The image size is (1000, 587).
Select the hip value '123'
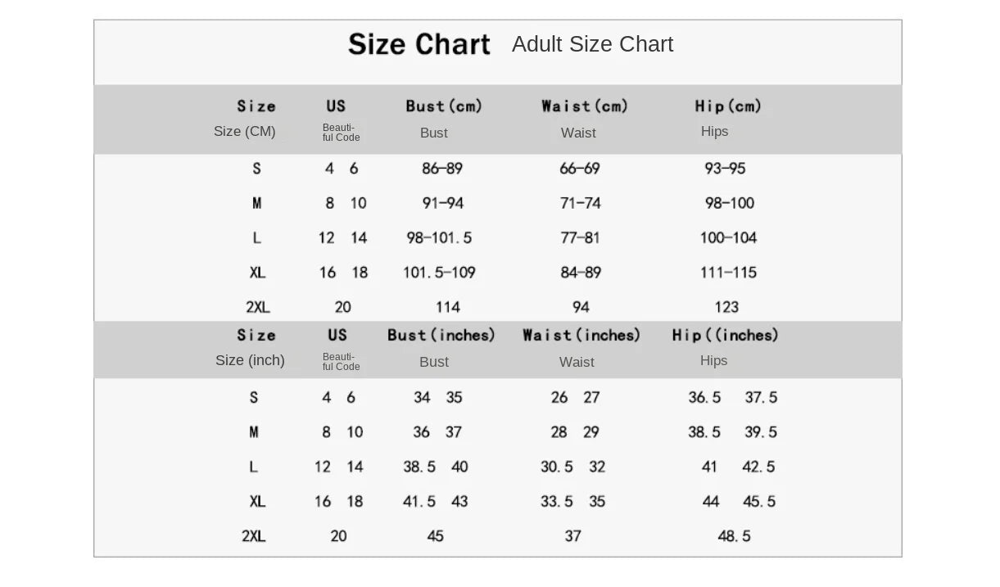click(x=726, y=307)
